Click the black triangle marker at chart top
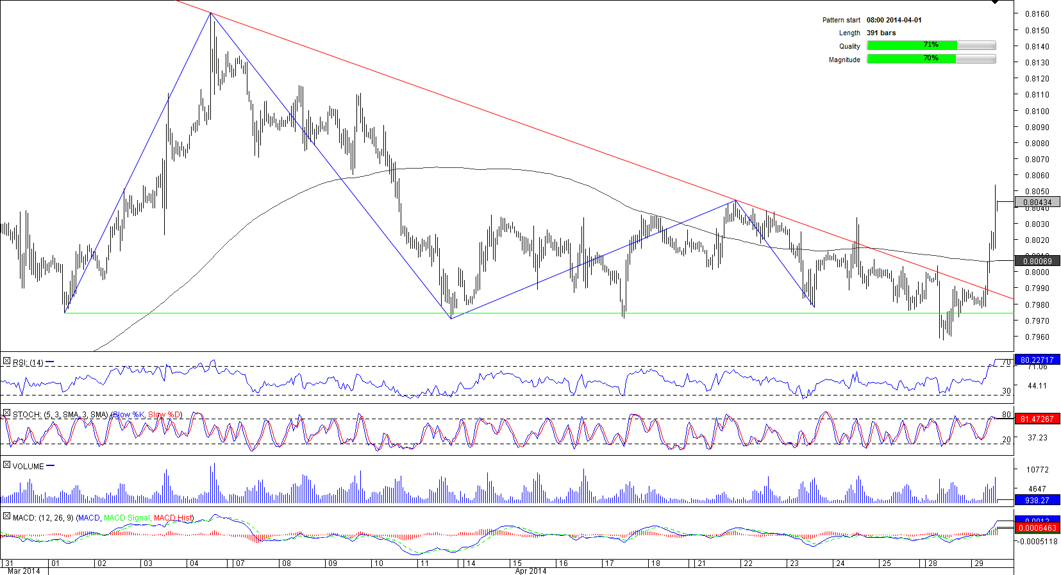 coord(995,2)
